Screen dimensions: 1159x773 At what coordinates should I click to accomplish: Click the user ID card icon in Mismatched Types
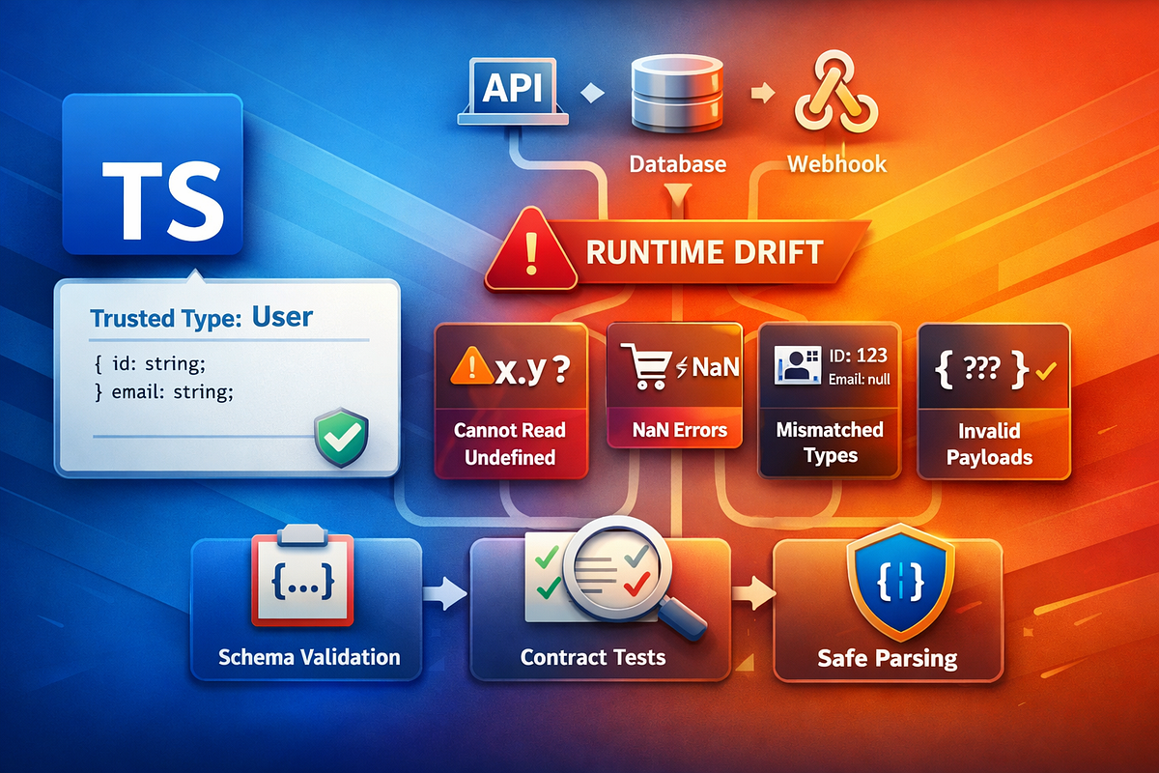[798, 368]
